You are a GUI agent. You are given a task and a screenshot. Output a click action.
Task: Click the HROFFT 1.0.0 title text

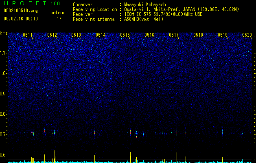pyautogui.click(x=32, y=3)
